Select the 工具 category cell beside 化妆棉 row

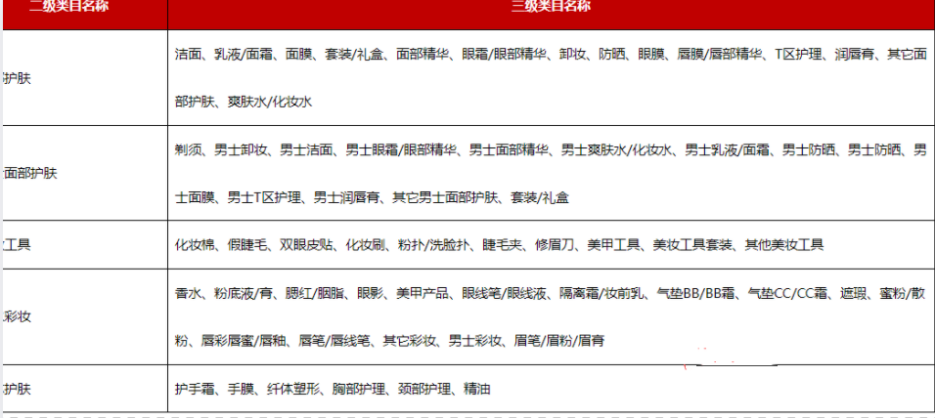[85, 245]
